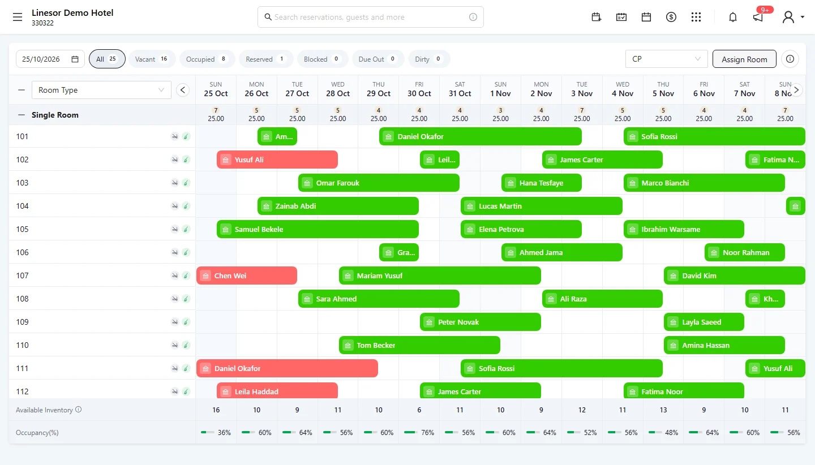
Task: Click the Available Inventory info icon
Action: click(x=79, y=410)
